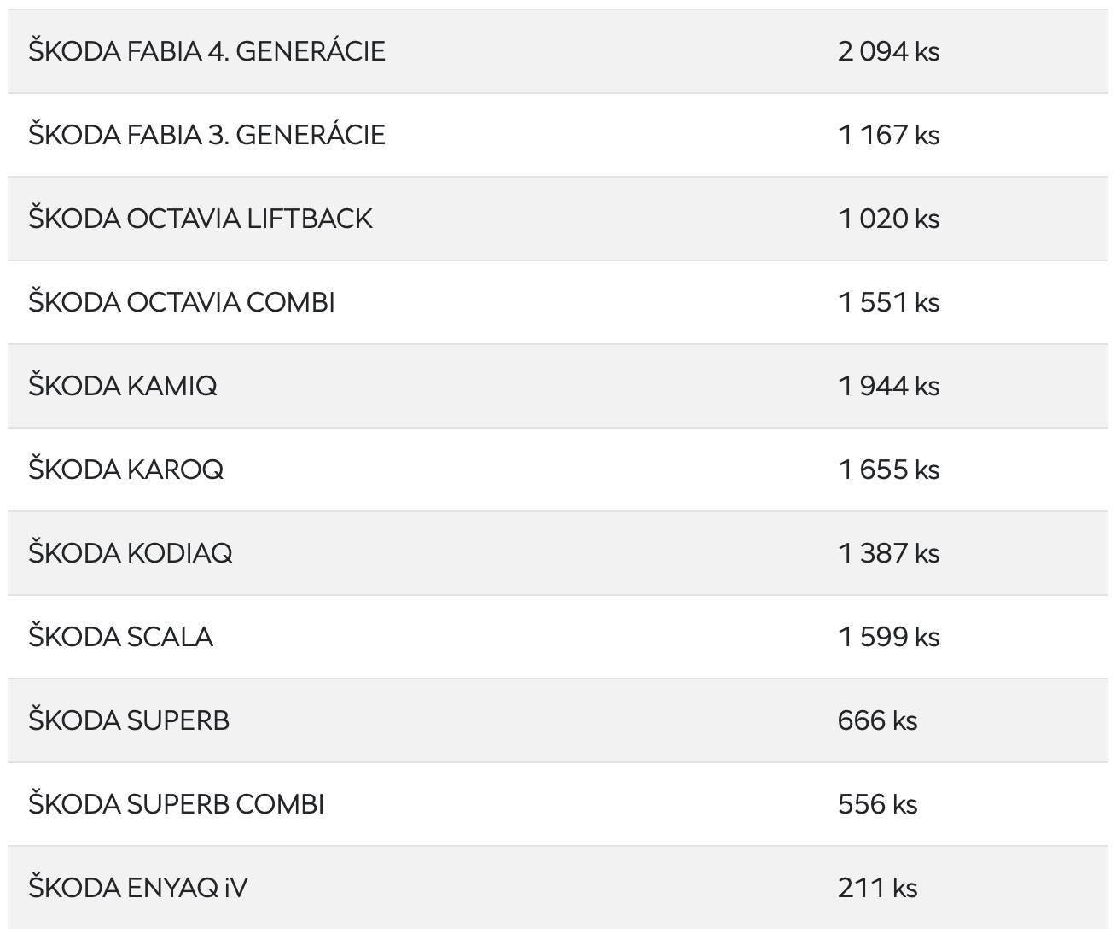The image size is (1116, 939).
Task: Click the ŠKODA KODIAQ row label
Action: 131,553
